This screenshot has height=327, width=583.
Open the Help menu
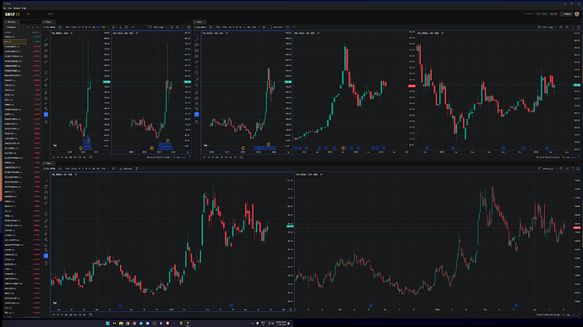click(x=24, y=8)
